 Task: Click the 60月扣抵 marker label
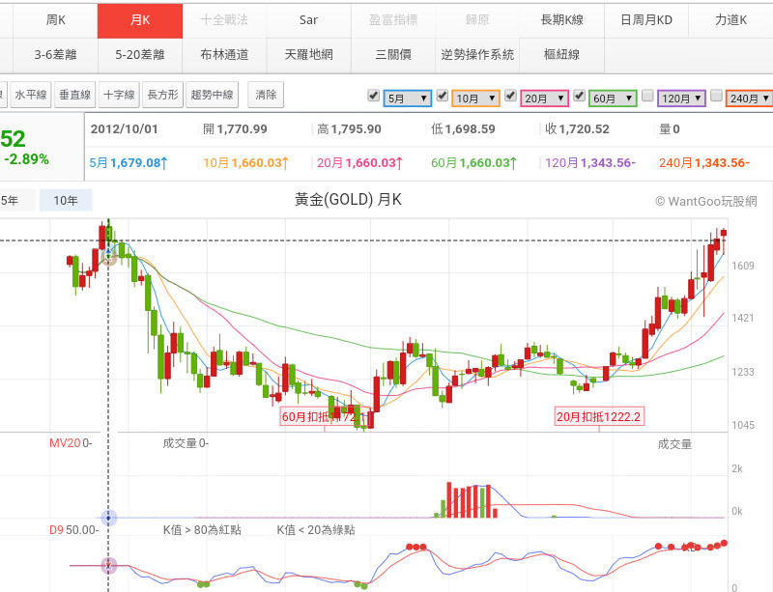coord(319,416)
